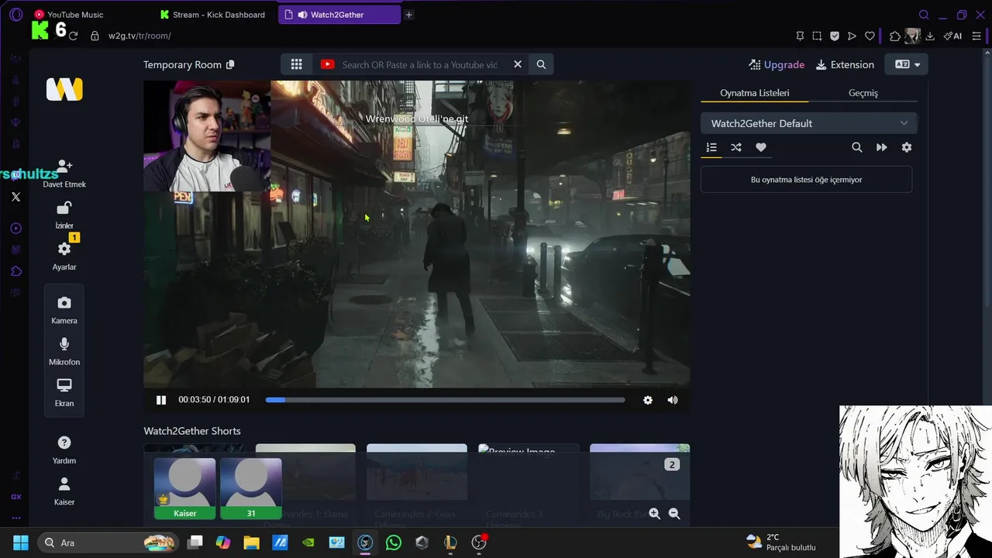Open the apps grid next to search
The width and height of the screenshot is (992, 558).
[297, 64]
